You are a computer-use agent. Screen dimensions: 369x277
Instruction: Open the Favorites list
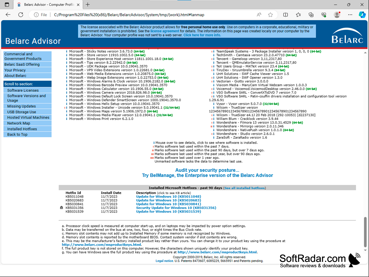298,15
